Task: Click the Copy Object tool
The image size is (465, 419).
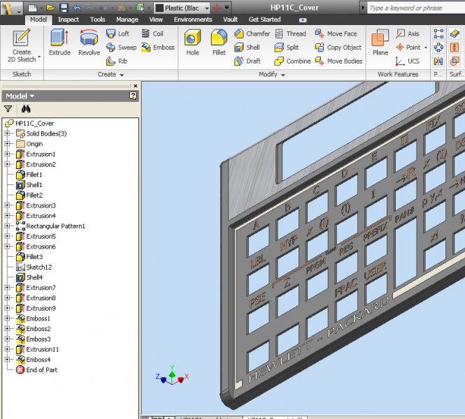Action: coord(338,47)
